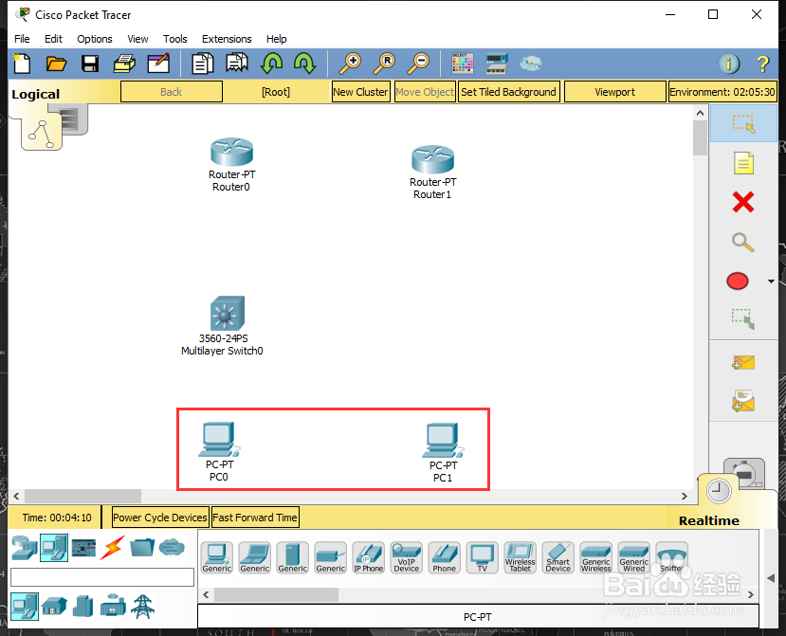Click the Network Information icon
The height and width of the screenshot is (636, 786).
tap(729, 64)
